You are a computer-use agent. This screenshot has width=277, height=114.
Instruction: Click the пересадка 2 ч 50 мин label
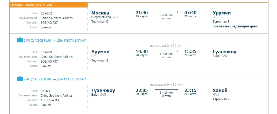(167, 46)
